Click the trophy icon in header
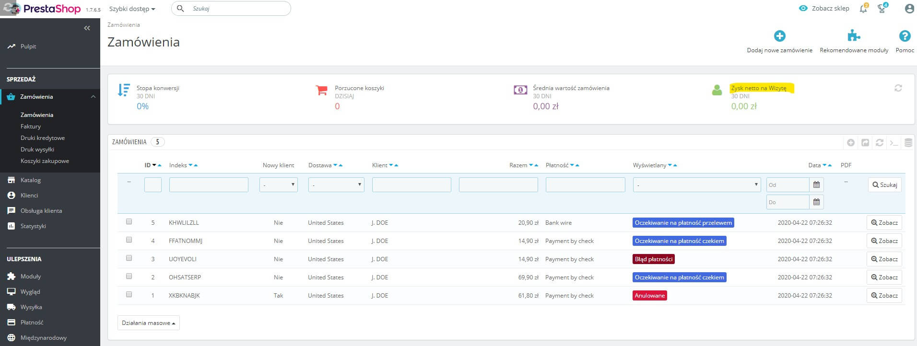 point(882,9)
